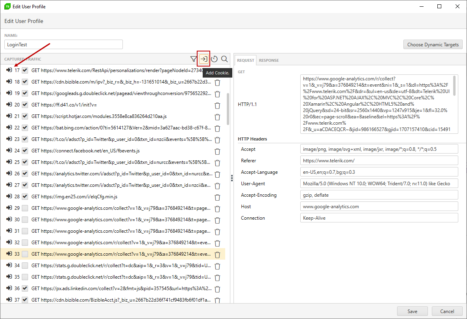The height and width of the screenshot is (319, 467).
Task: Delete request 22 bat.bing.com with trash icon
Action: (x=217, y=129)
